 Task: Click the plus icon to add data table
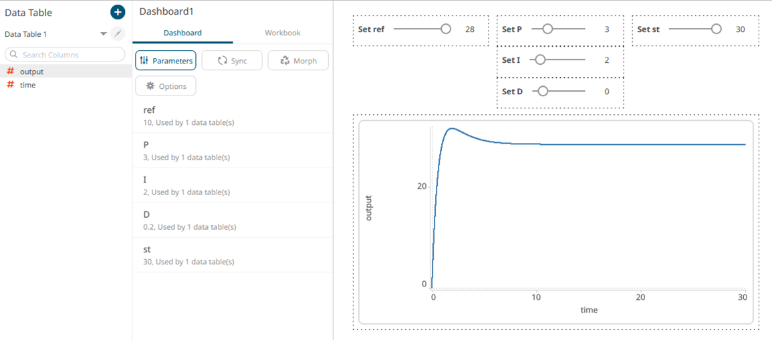pyautogui.click(x=118, y=12)
